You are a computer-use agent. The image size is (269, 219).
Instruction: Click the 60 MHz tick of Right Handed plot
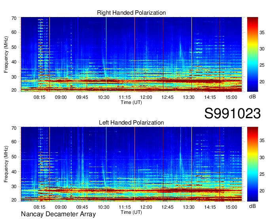pyautogui.click(x=14, y=32)
